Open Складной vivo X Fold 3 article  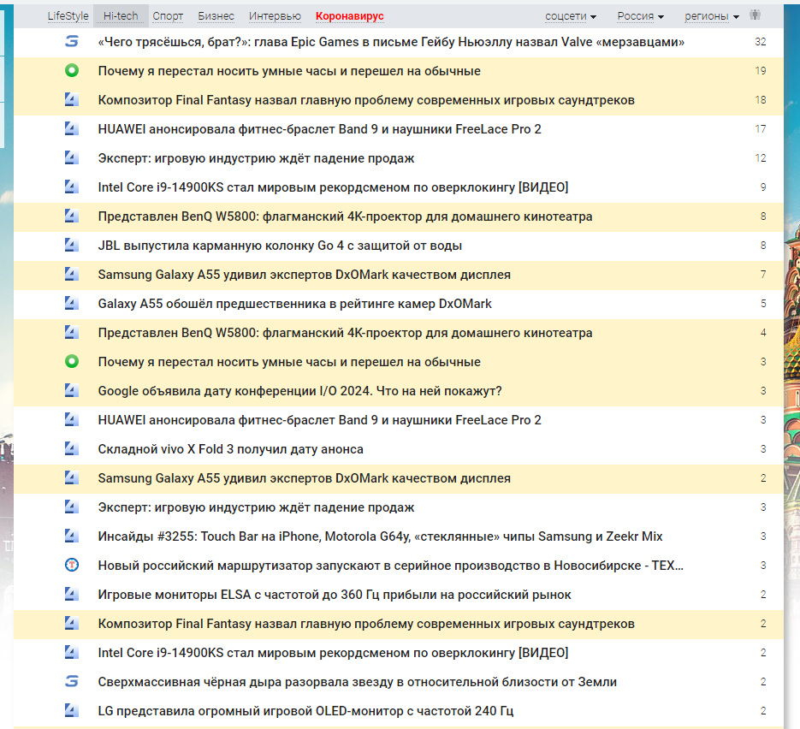tap(231, 449)
